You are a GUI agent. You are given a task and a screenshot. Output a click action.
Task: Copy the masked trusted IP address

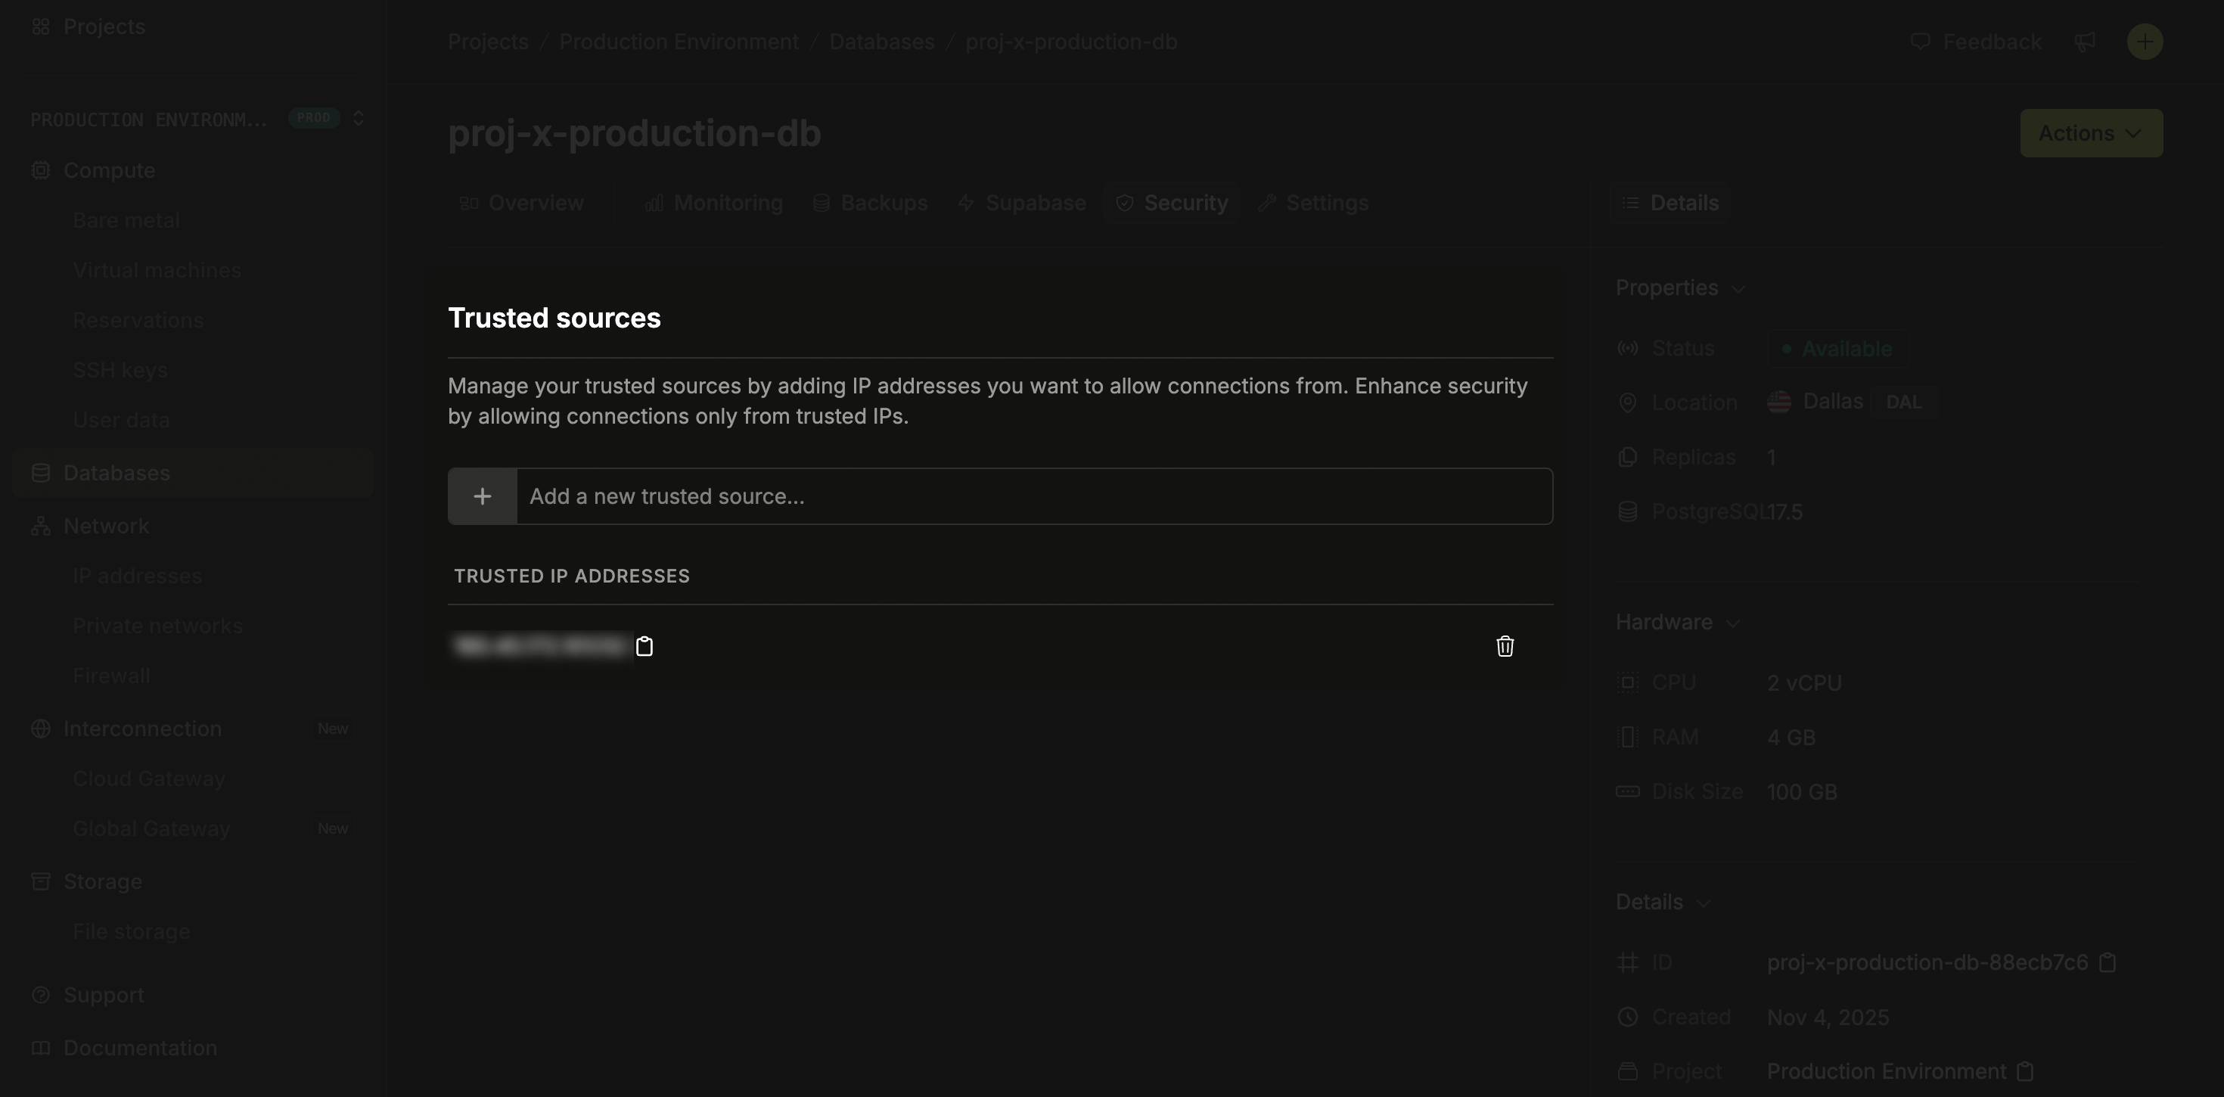pos(644,646)
